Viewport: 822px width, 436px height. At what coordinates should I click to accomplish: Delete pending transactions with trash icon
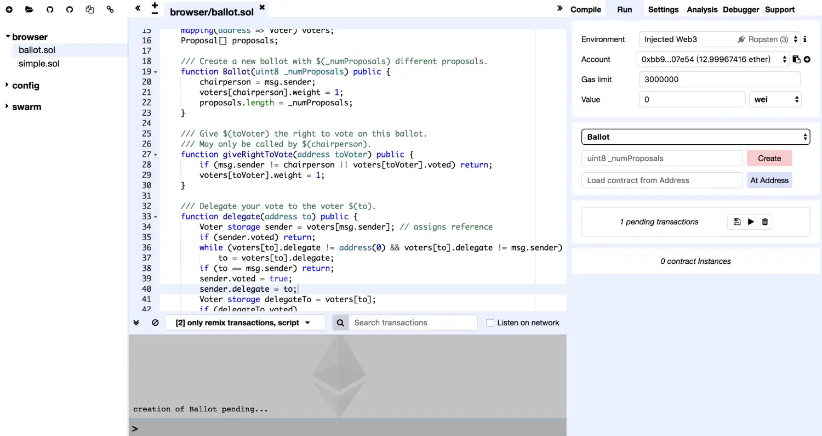(765, 222)
